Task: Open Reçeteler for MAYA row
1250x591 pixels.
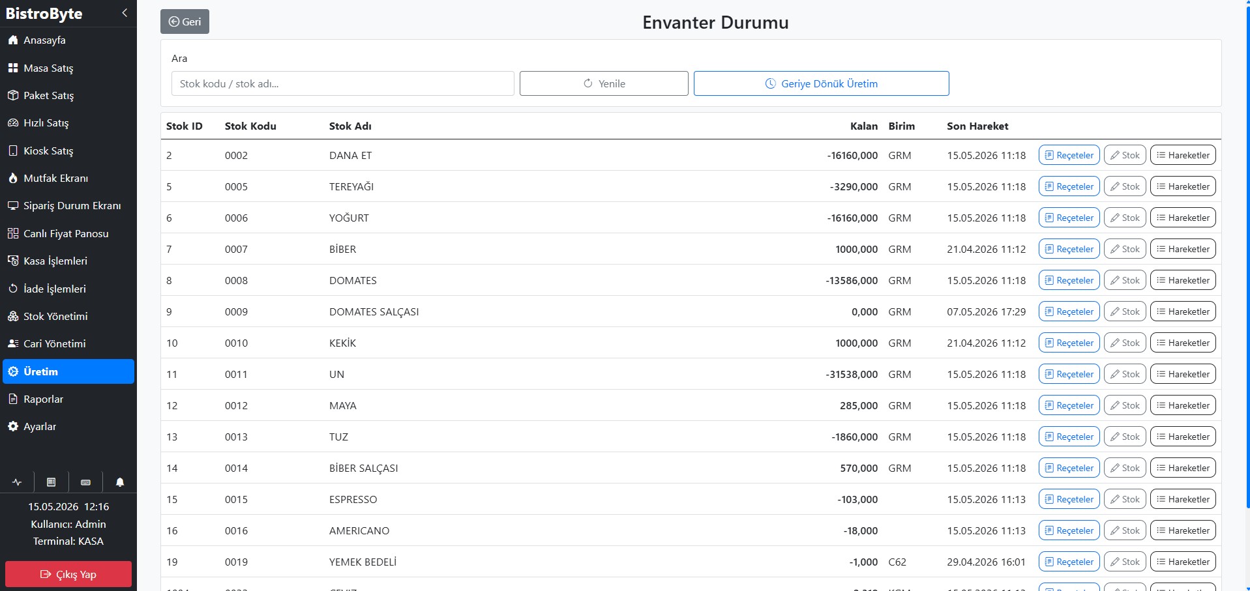Action: (1069, 405)
